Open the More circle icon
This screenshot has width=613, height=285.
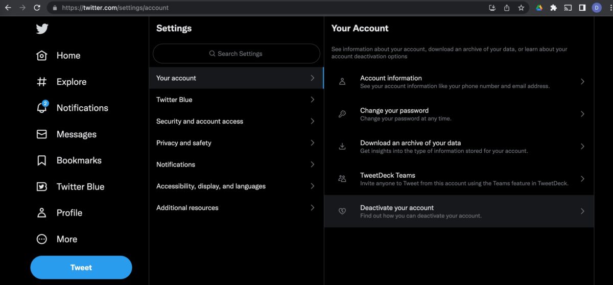tap(42, 239)
